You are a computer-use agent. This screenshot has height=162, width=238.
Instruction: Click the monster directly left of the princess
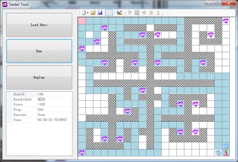click(218, 153)
